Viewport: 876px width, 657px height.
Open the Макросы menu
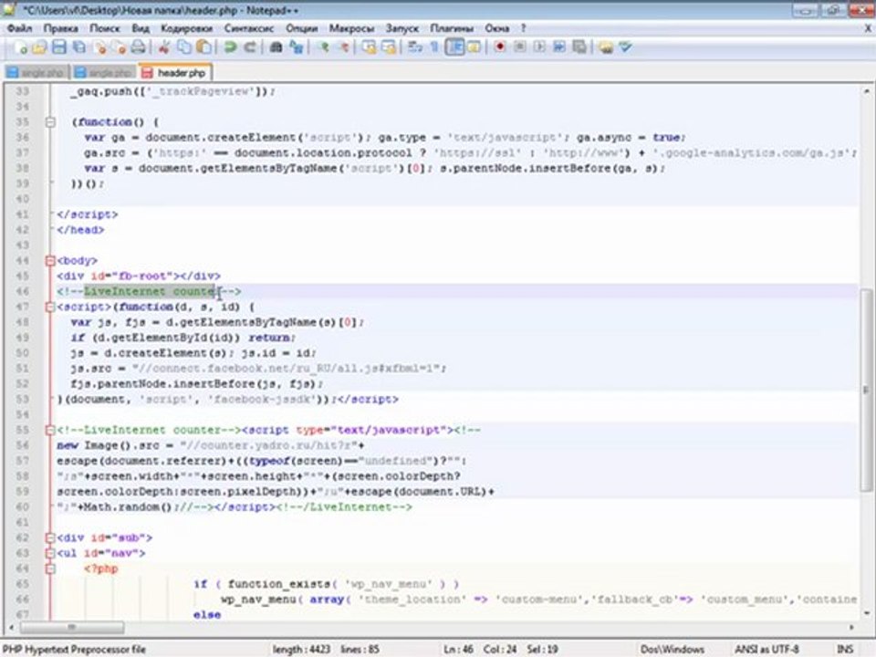click(x=351, y=28)
